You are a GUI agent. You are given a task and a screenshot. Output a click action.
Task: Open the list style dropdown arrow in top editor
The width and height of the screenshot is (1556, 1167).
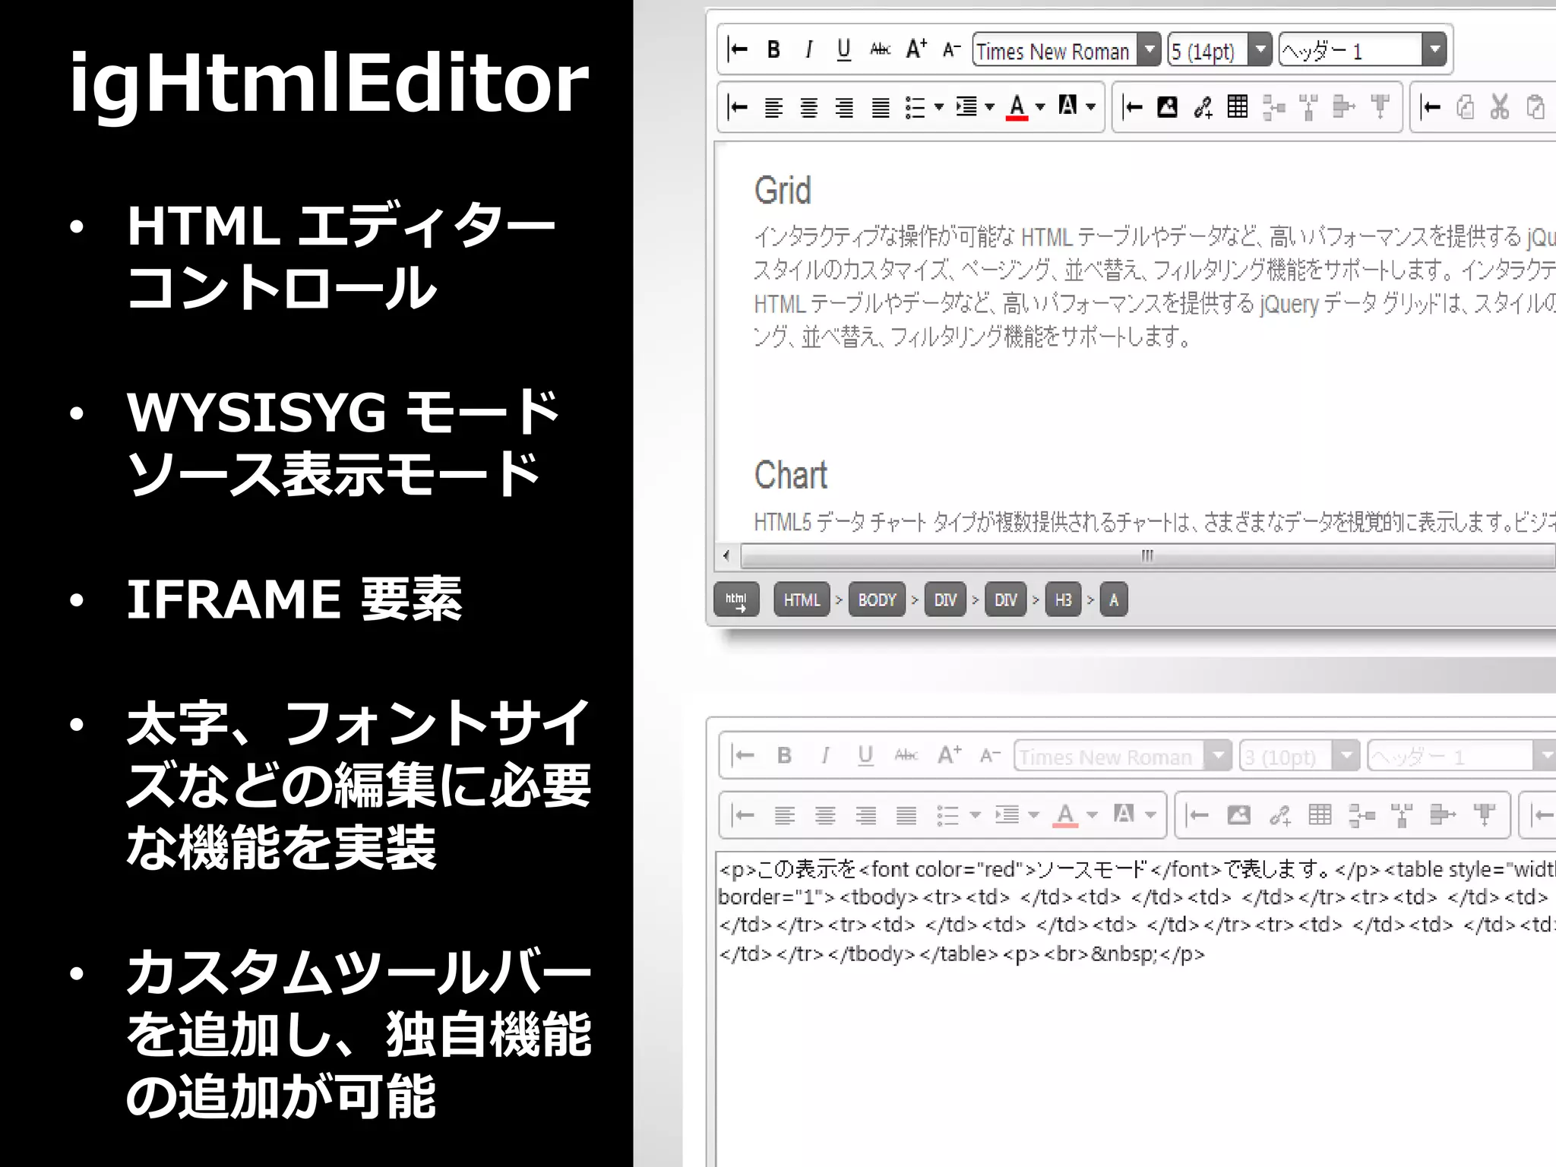point(939,107)
